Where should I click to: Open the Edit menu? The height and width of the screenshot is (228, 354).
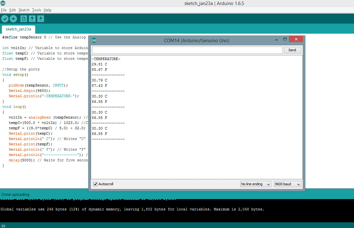[13, 10]
